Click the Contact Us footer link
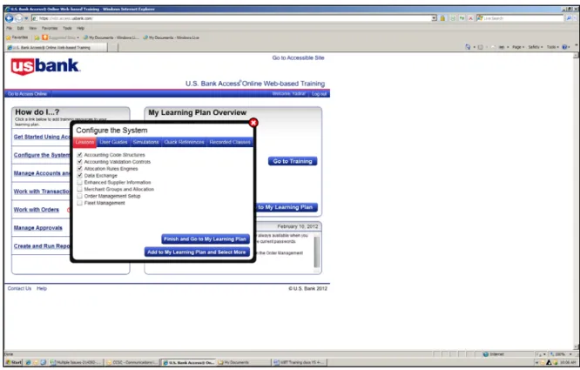The width and height of the screenshot is (580, 370). click(x=19, y=288)
